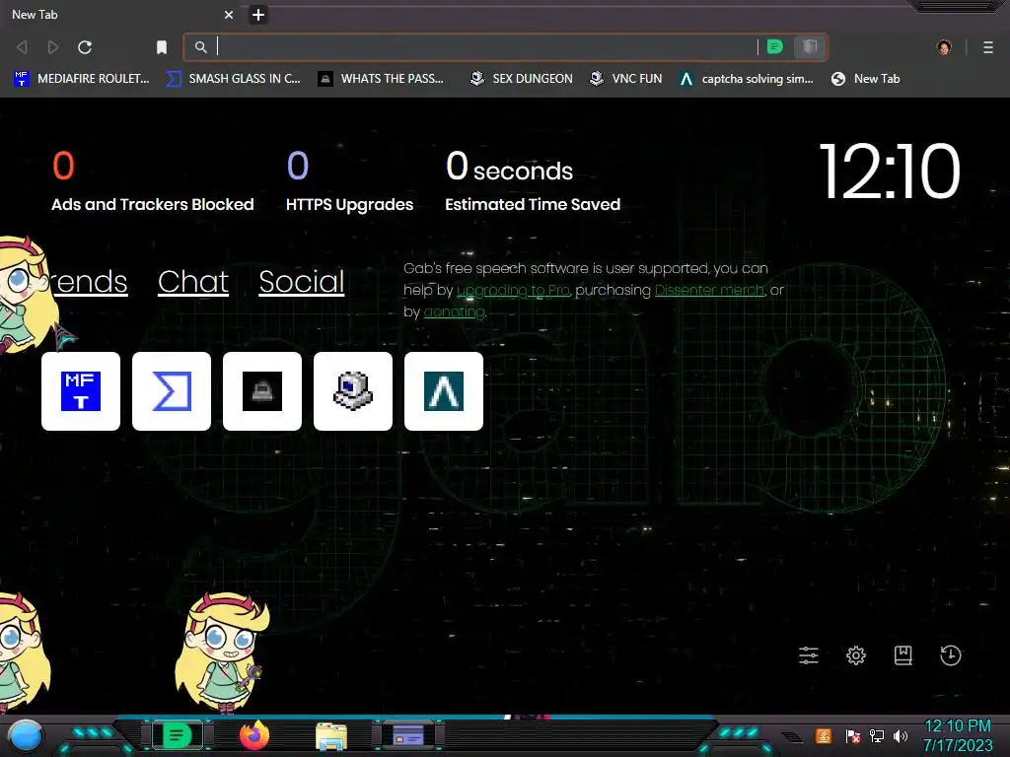
Task: Open the MF T top site tile
Action: point(81,391)
